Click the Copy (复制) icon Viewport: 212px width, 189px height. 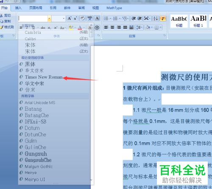(2, 21)
